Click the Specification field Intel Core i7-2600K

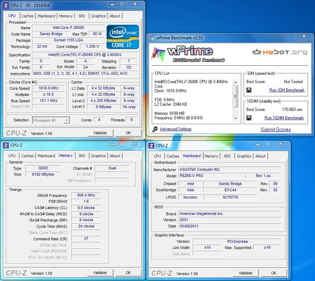pos(85,55)
